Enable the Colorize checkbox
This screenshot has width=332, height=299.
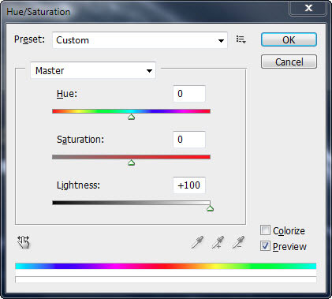pyautogui.click(x=265, y=230)
